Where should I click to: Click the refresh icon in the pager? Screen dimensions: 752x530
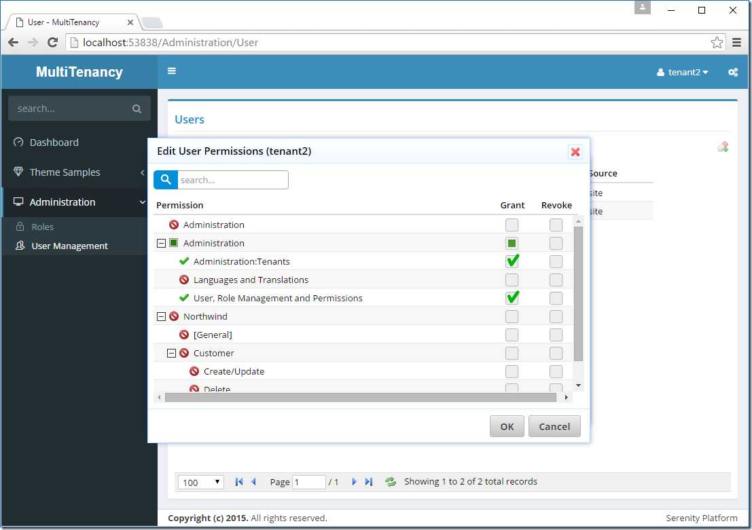[x=391, y=482]
